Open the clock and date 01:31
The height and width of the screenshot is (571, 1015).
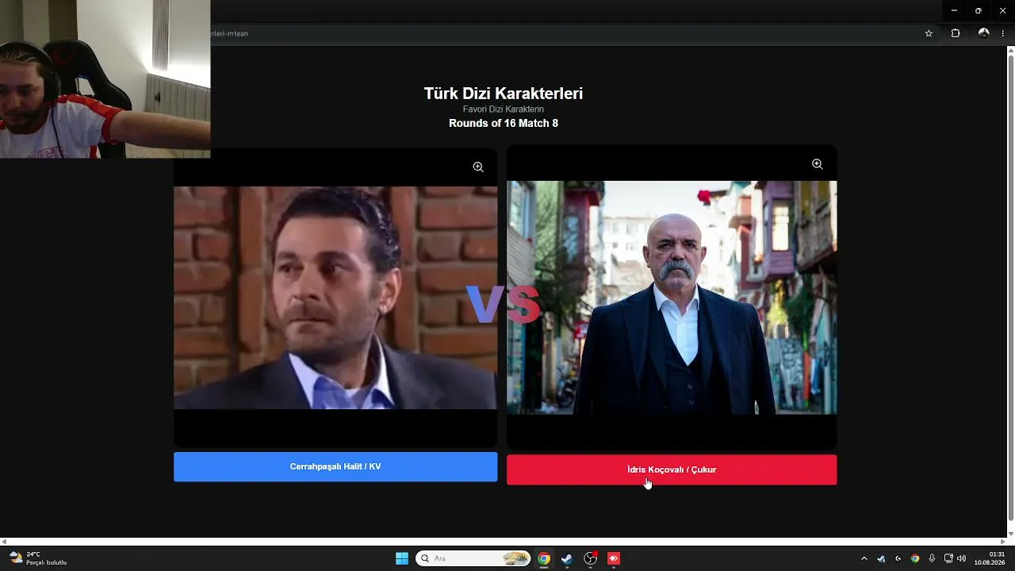click(x=990, y=558)
